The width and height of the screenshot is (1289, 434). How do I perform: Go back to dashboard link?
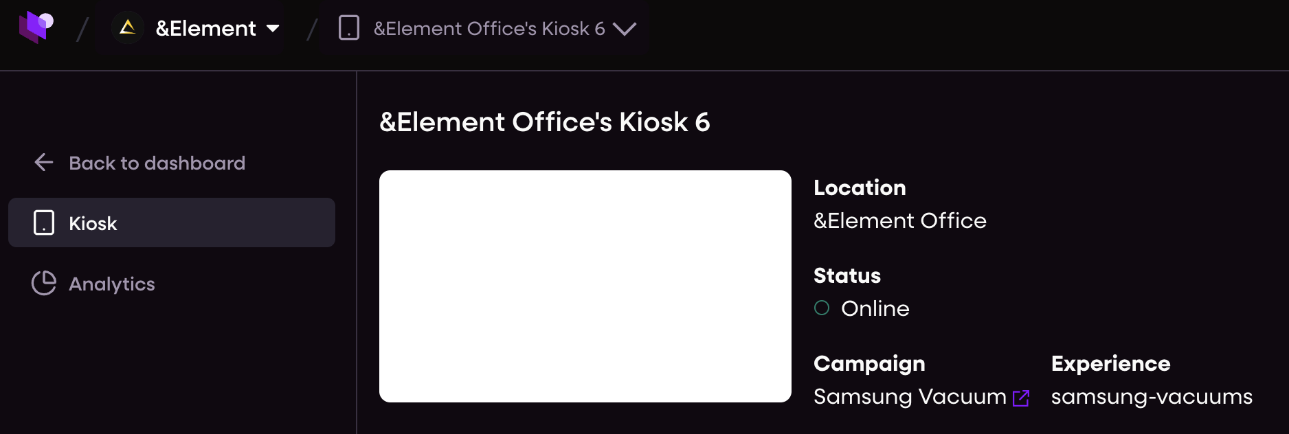click(157, 163)
